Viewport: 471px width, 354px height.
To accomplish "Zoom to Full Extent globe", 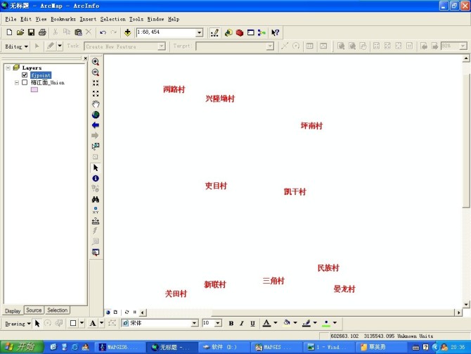I will coord(96,115).
